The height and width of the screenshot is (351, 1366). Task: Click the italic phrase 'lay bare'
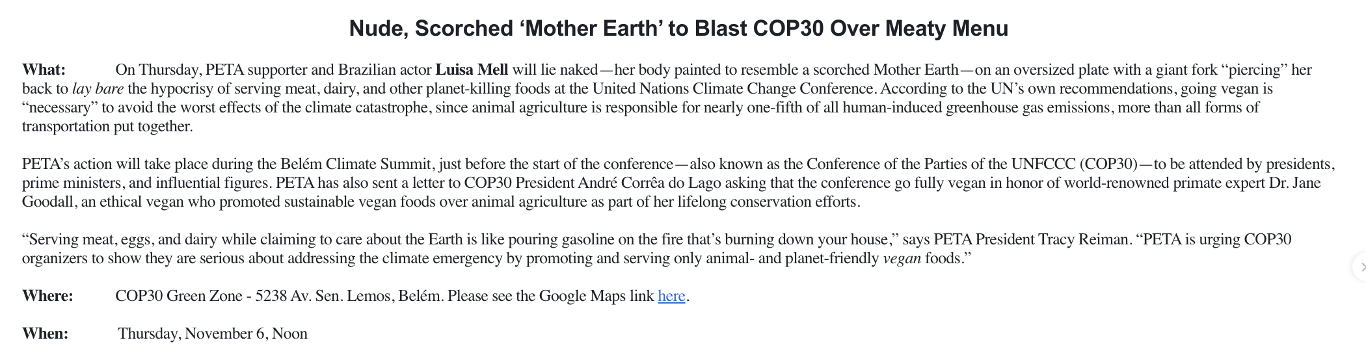pyautogui.click(x=98, y=88)
